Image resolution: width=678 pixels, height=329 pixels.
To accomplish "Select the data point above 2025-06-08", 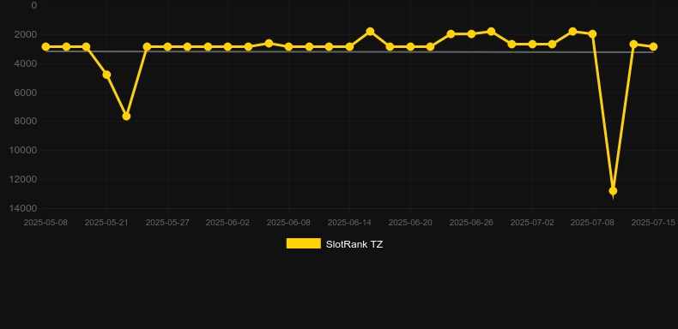I will pos(289,46).
